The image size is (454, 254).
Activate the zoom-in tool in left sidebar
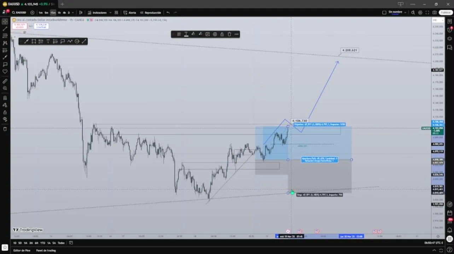[5, 88]
